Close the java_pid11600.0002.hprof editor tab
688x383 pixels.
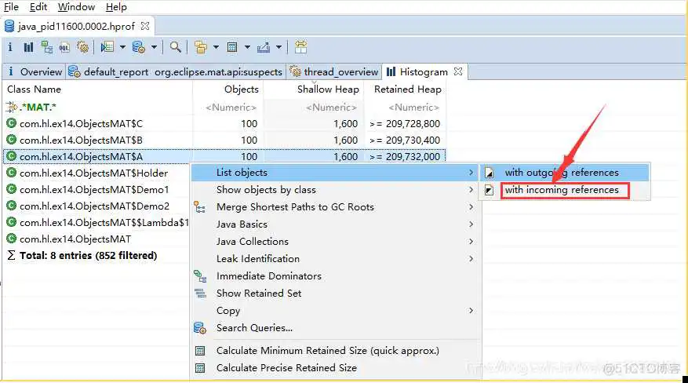tap(145, 26)
